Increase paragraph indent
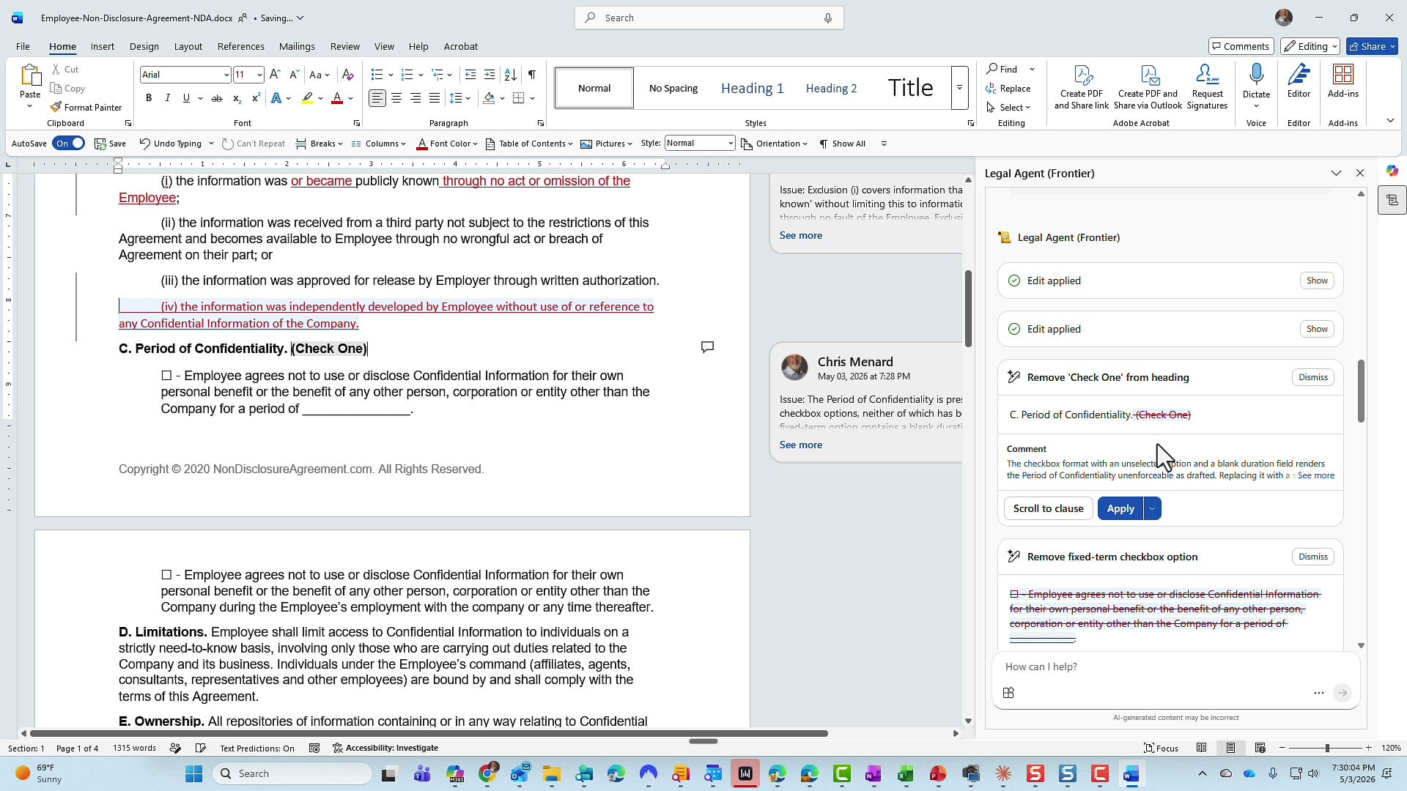The width and height of the screenshot is (1407, 791). point(490,75)
